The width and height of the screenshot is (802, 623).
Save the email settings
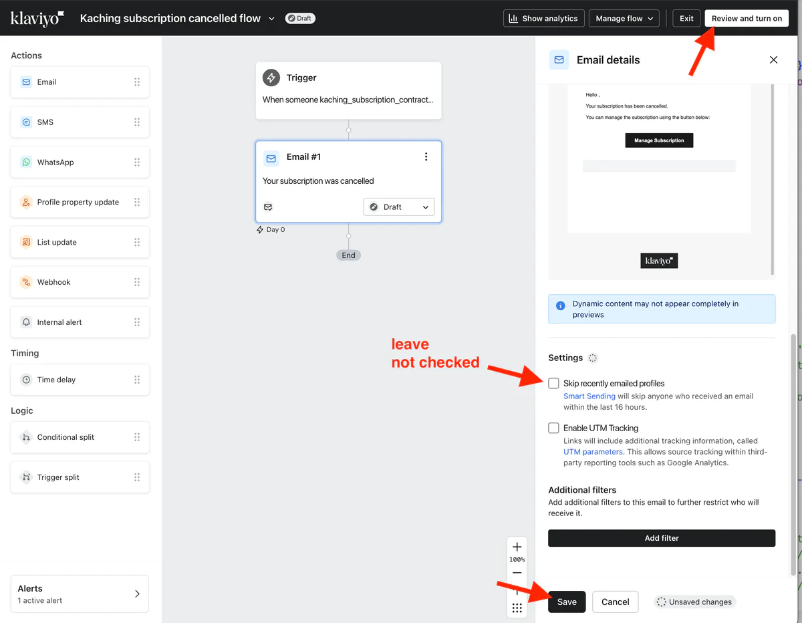[x=567, y=602]
